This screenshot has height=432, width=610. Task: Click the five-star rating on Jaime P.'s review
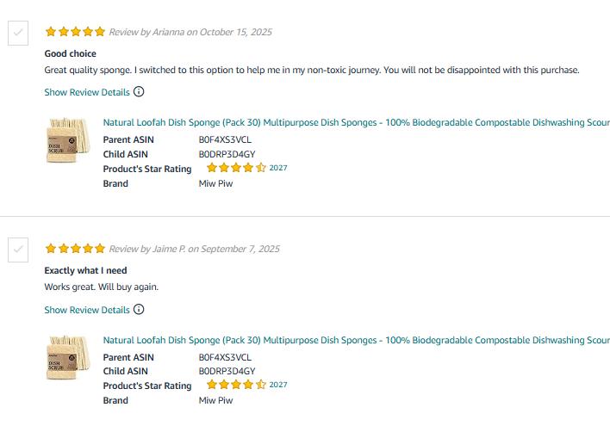tap(75, 249)
